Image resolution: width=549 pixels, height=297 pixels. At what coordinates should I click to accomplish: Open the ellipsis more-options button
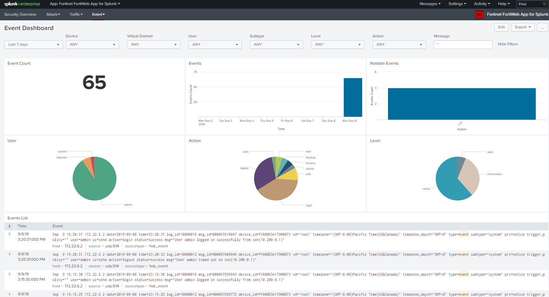tap(542, 27)
